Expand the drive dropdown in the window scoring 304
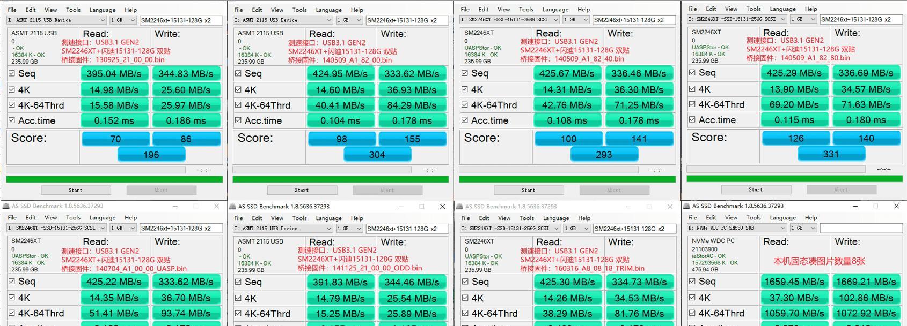This screenshot has width=907, height=326. pos(283,20)
